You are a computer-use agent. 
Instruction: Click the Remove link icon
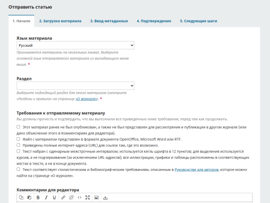click(x=71, y=198)
